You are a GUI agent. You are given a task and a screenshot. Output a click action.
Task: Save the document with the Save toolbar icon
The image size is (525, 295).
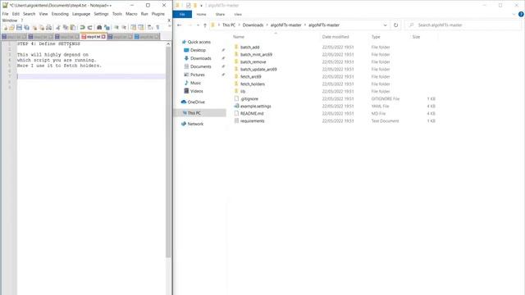point(19,28)
